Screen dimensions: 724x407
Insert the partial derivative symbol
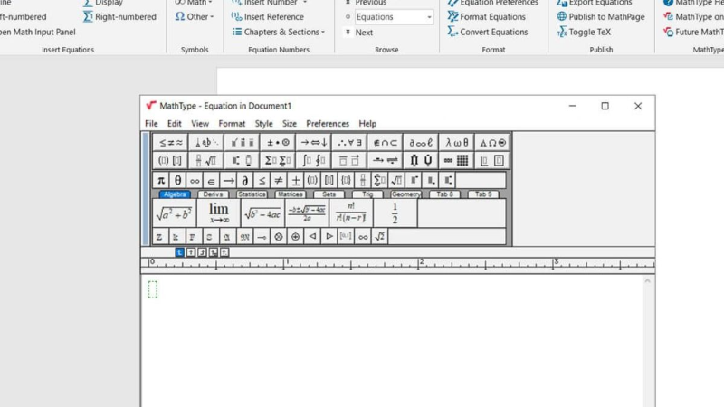244,180
